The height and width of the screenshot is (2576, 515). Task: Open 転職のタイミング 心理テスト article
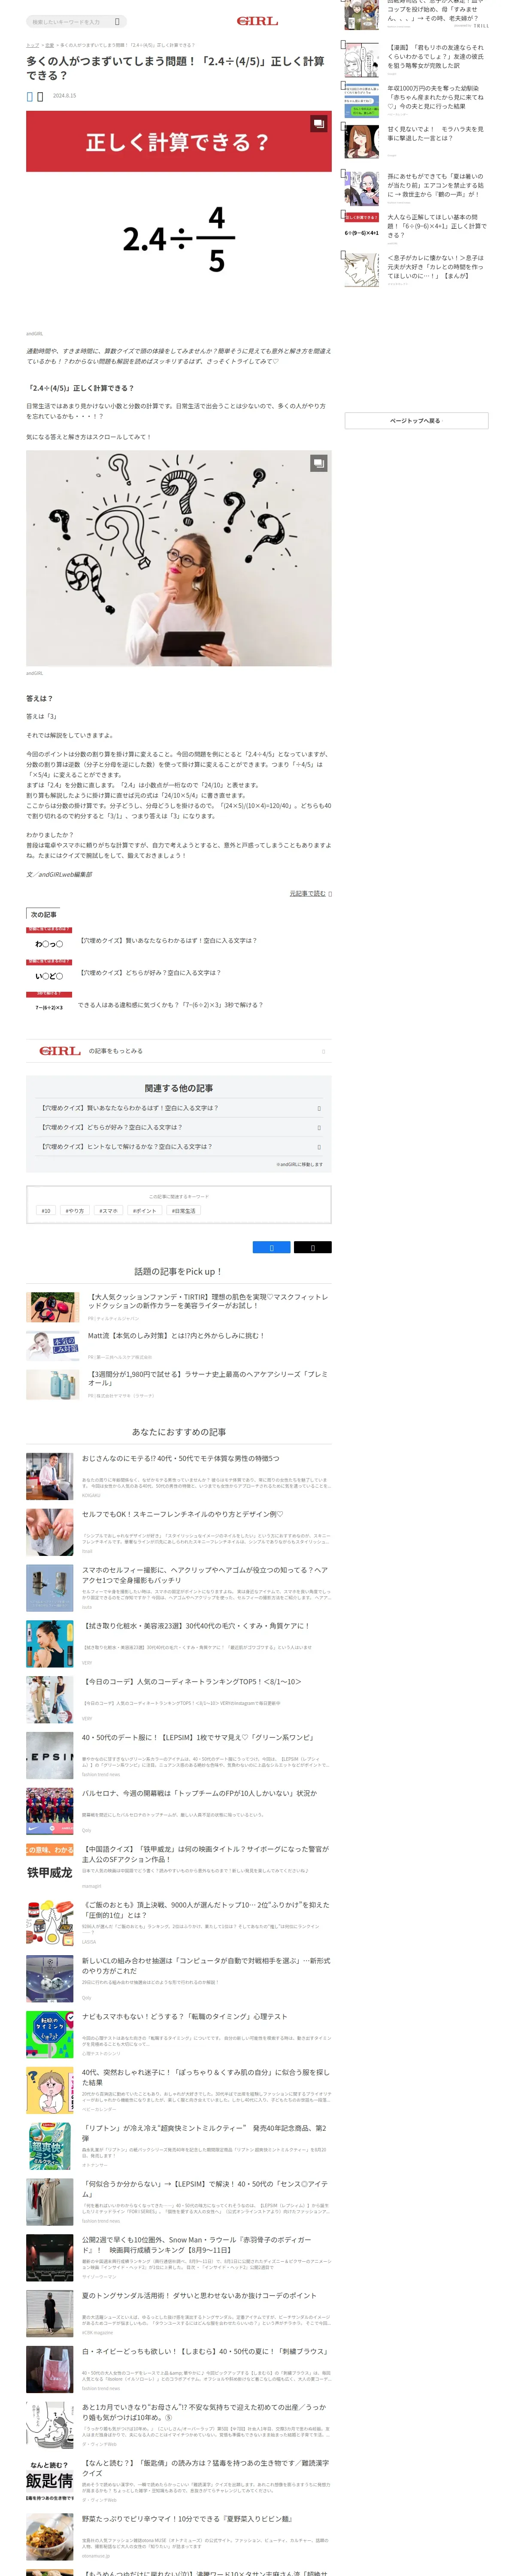point(184,2016)
